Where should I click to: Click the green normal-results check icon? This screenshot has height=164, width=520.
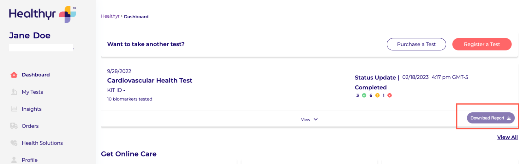click(364, 95)
